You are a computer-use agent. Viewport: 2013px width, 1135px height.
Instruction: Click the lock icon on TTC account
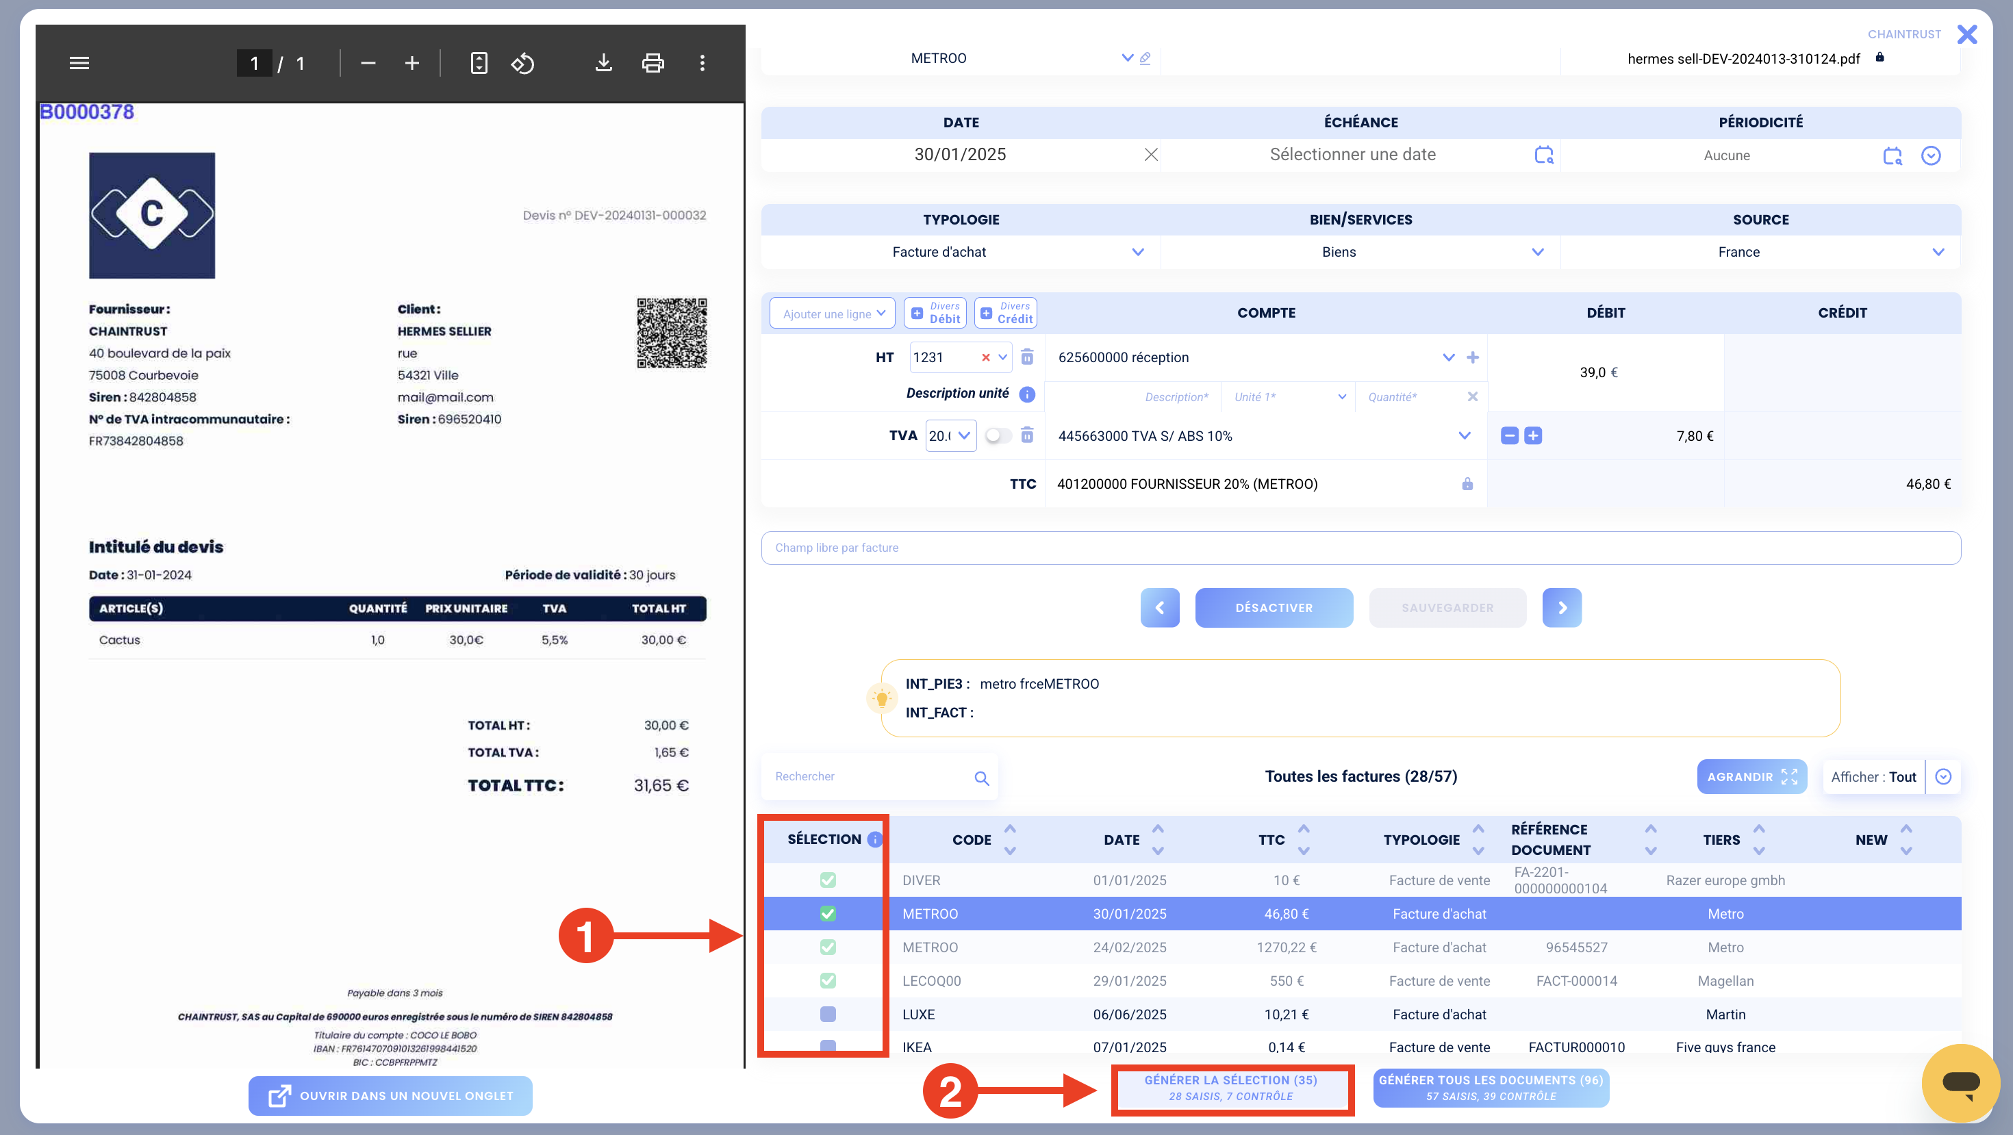click(x=1467, y=484)
